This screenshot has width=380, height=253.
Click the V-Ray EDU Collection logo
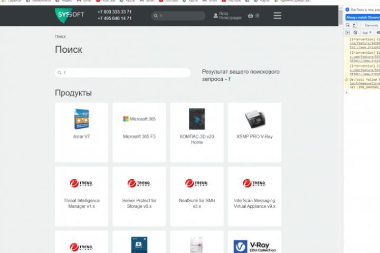(x=254, y=247)
